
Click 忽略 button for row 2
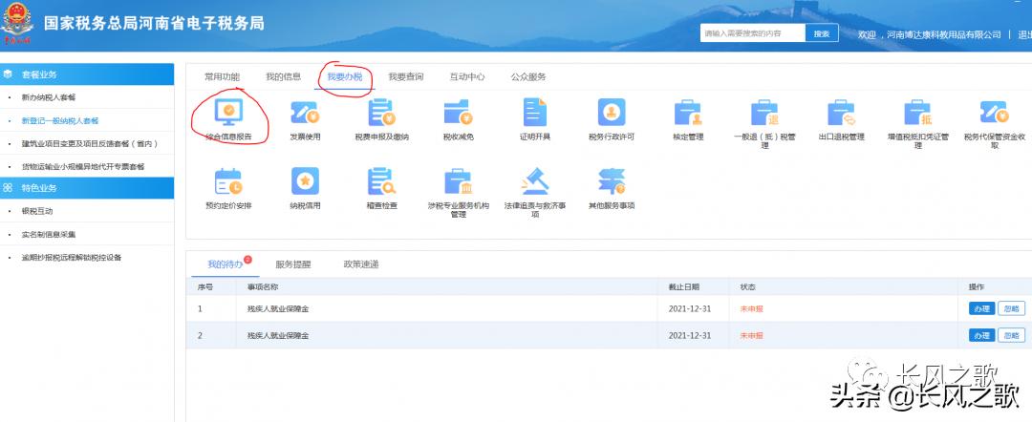(1012, 335)
